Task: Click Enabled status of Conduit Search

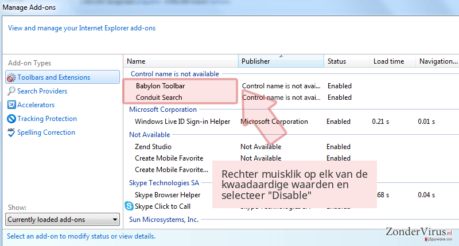Action: coord(340,97)
